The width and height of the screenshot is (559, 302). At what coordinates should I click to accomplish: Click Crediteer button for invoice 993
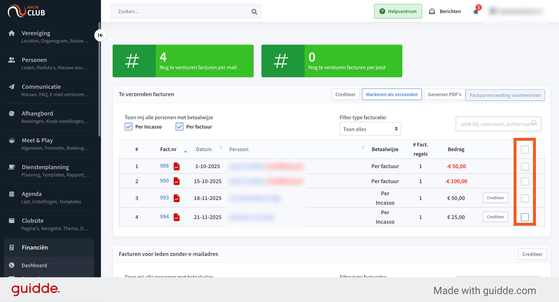pyautogui.click(x=495, y=198)
